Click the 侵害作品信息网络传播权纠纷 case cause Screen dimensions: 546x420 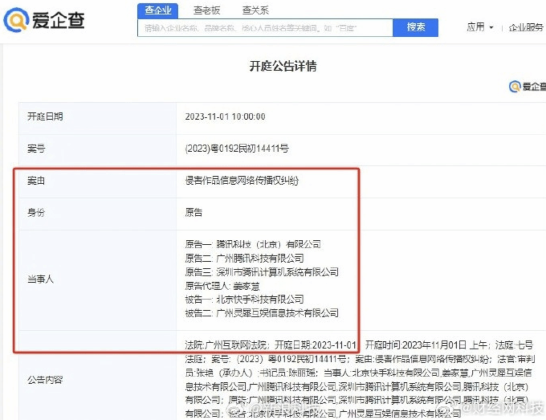[x=242, y=181]
